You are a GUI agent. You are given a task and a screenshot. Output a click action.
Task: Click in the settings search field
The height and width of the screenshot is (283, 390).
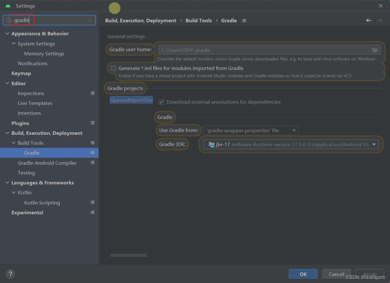point(49,20)
